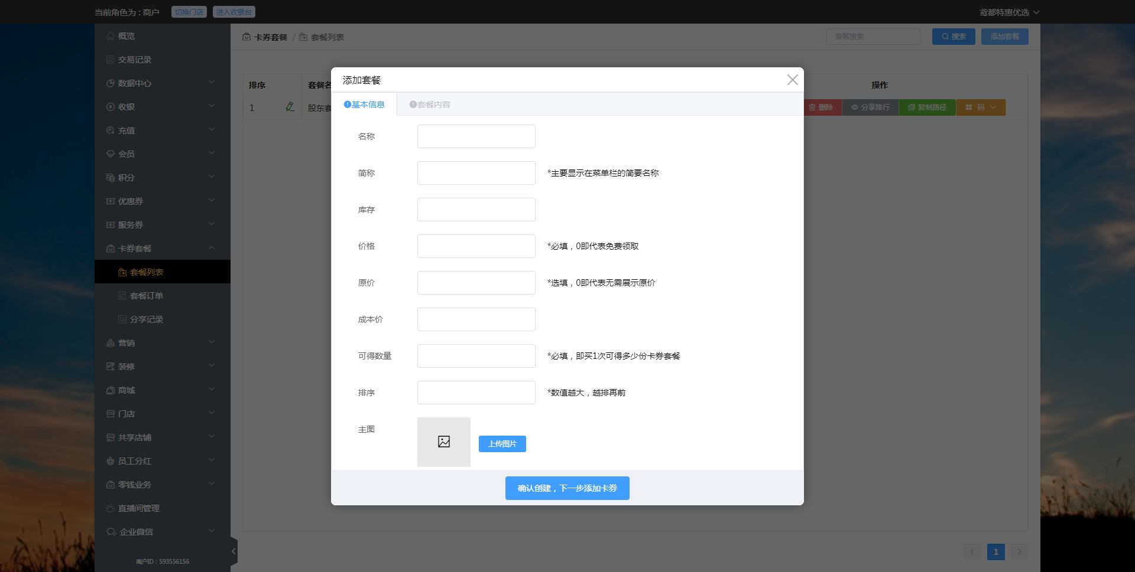This screenshot has width=1135, height=572.
Task: Expand the 会员 sidebar chevron
Action: point(212,153)
